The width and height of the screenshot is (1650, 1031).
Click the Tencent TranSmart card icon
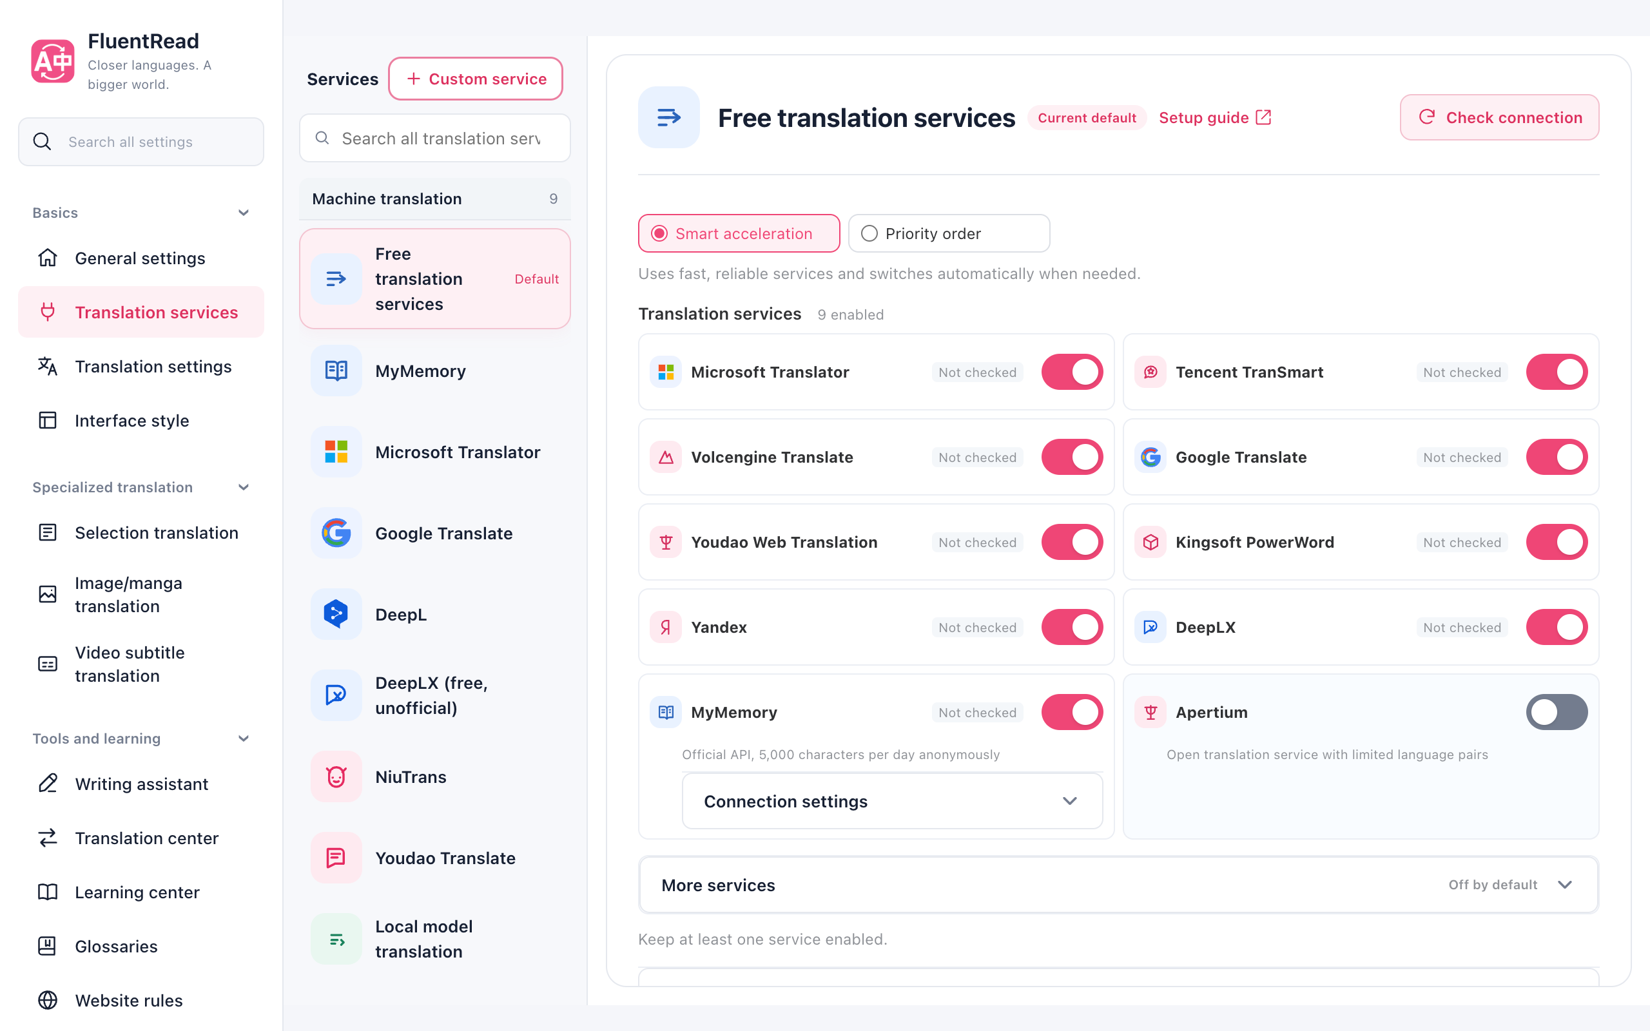[1150, 372]
